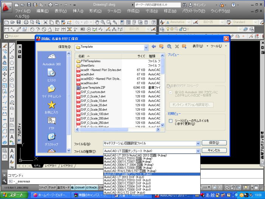
Task: Click the キャンセル cancel button
Action: pos(214,150)
